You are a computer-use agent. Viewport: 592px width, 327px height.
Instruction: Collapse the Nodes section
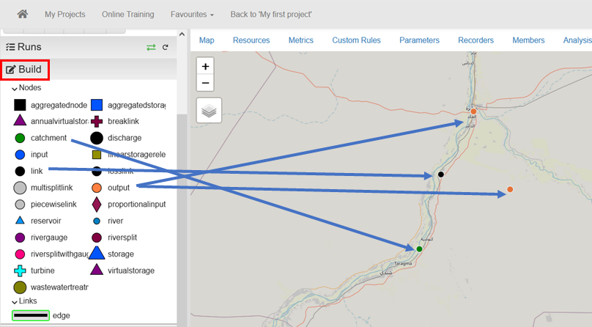pyautogui.click(x=15, y=88)
